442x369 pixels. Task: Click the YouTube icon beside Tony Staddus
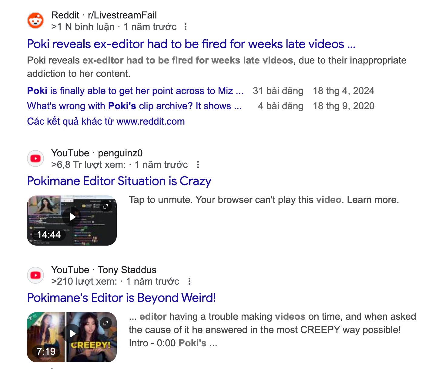coord(35,275)
